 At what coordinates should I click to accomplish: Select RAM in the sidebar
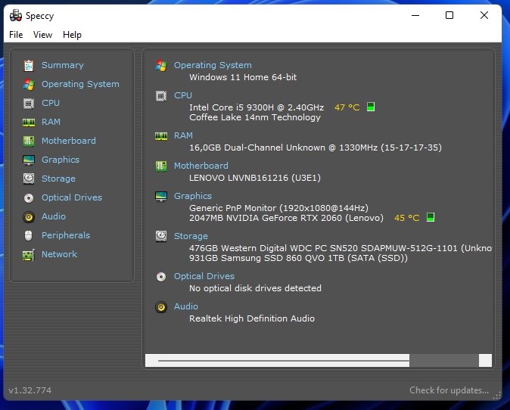click(51, 122)
